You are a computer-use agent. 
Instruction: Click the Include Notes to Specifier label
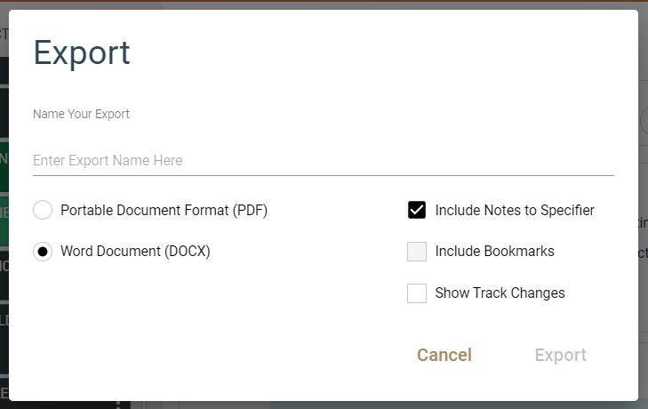click(x=515, y=211)
